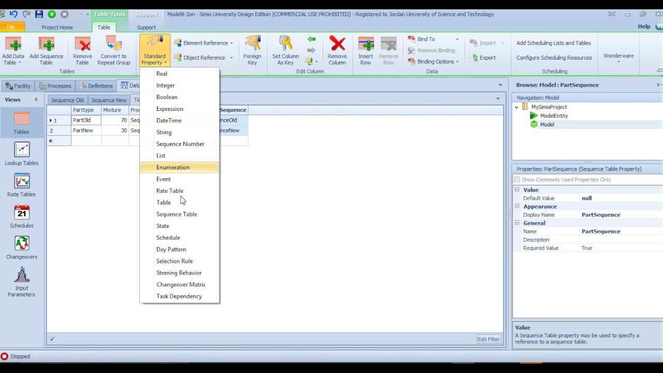Viewport: 663px width, 373px height.
Task: Expand the Wonderware dropdown
Action: (x=618, y=58)
